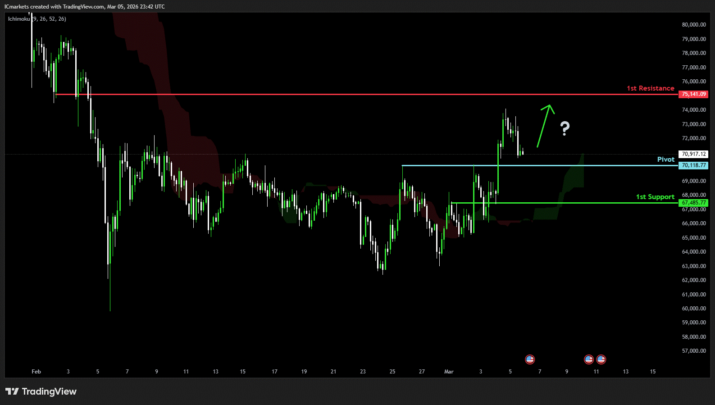Click the red resistance horizontal line
Screen dimensions: 715x405
[x=360, y=95]
